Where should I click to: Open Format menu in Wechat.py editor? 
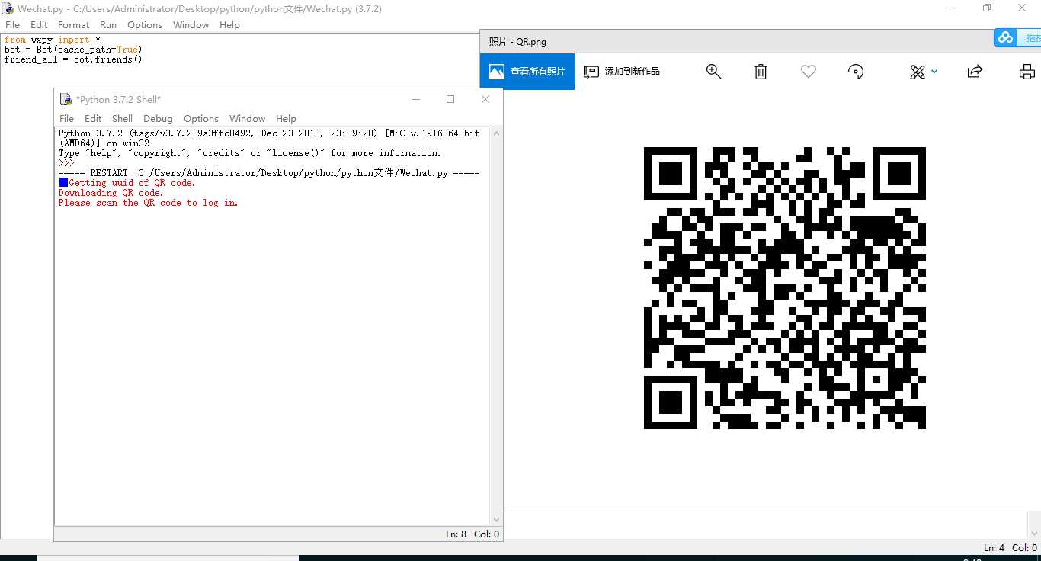pos(74,25)
